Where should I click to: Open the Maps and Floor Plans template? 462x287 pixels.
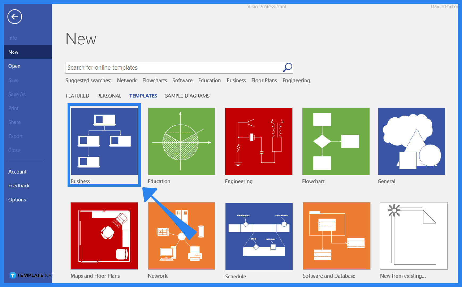(x=104, y=236)
